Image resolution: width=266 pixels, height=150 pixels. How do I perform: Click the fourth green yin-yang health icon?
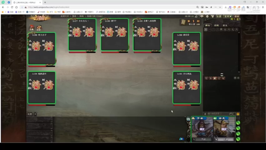(238, 139)
